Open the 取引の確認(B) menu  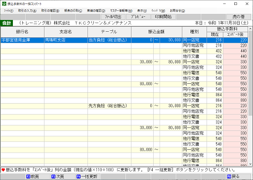coord(50,11)
